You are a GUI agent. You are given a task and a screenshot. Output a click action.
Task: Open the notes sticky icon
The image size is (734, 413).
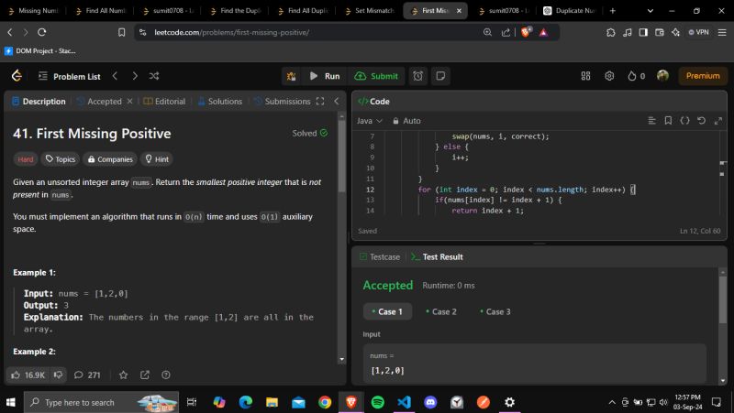pyautogui.click(x=440, y=76)
